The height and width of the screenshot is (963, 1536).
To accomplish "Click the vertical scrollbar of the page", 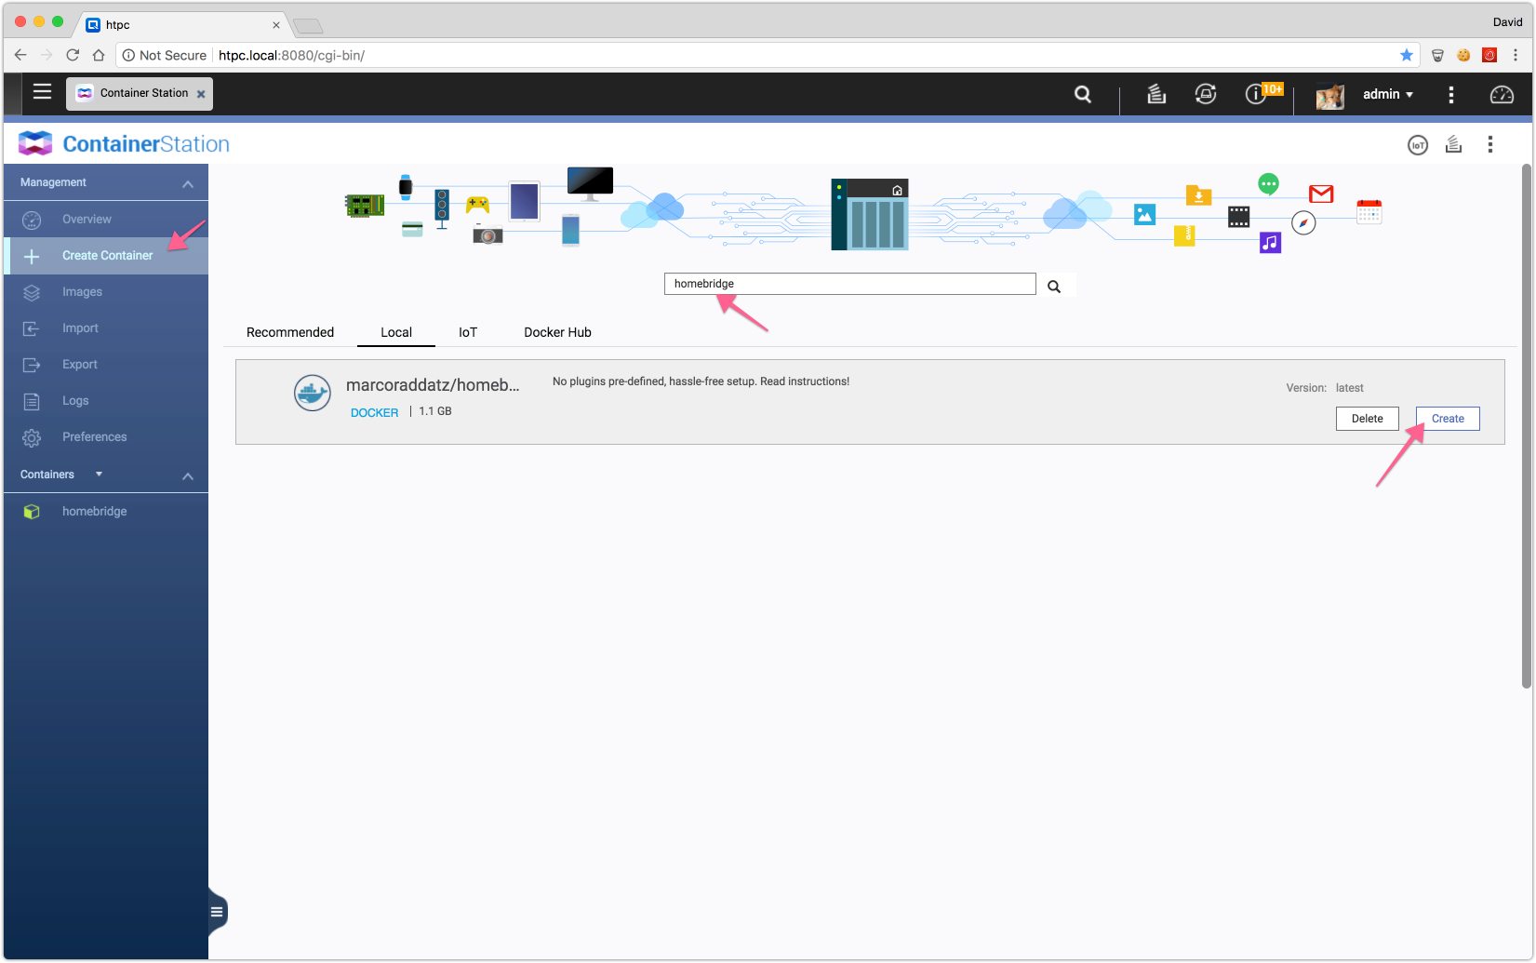I will (x=1527, y=426).
